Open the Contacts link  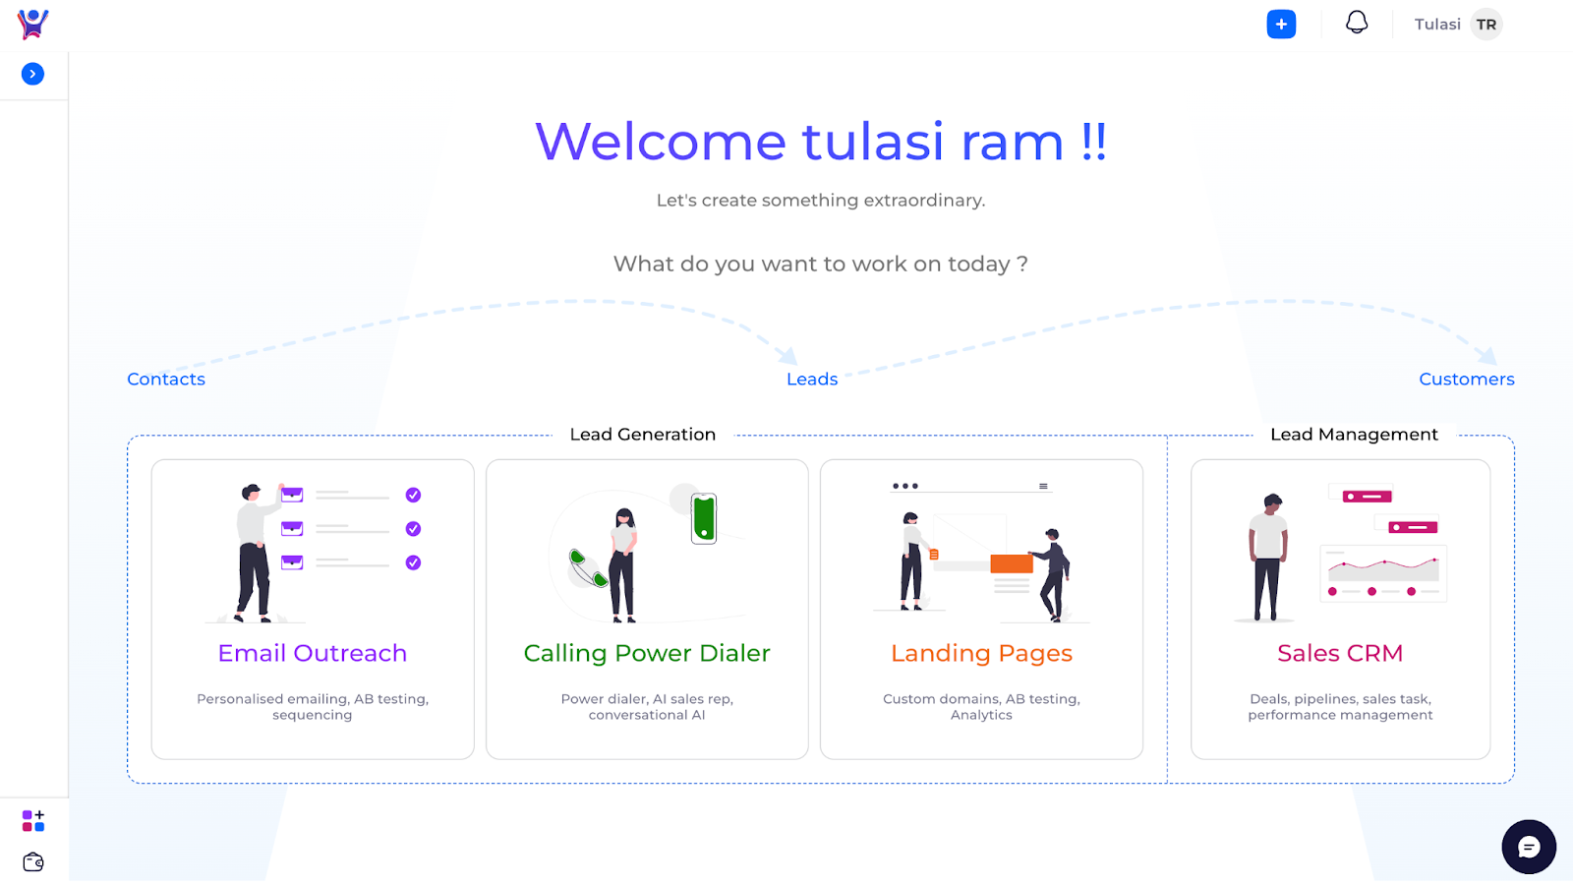166,379
